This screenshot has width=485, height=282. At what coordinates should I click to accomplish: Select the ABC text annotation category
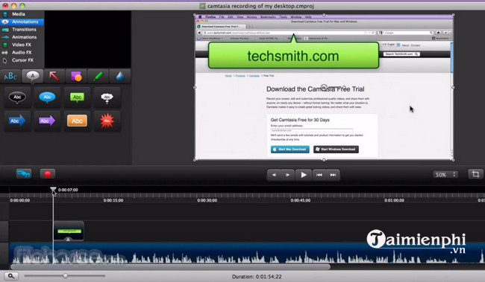pos(11,76)
